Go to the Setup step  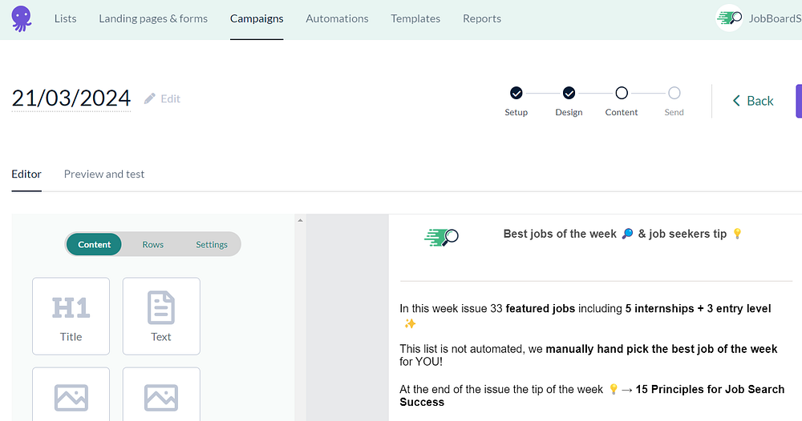point(516,94)
